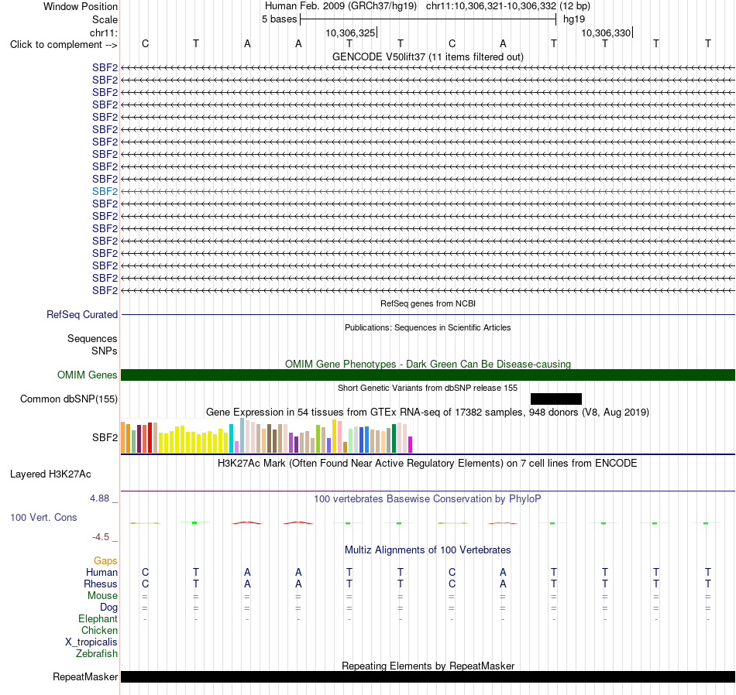The height and width of the screenshot is (695, 736).
Task: Click the dark green OMIM Genes bar
Action: click(428, 375)
